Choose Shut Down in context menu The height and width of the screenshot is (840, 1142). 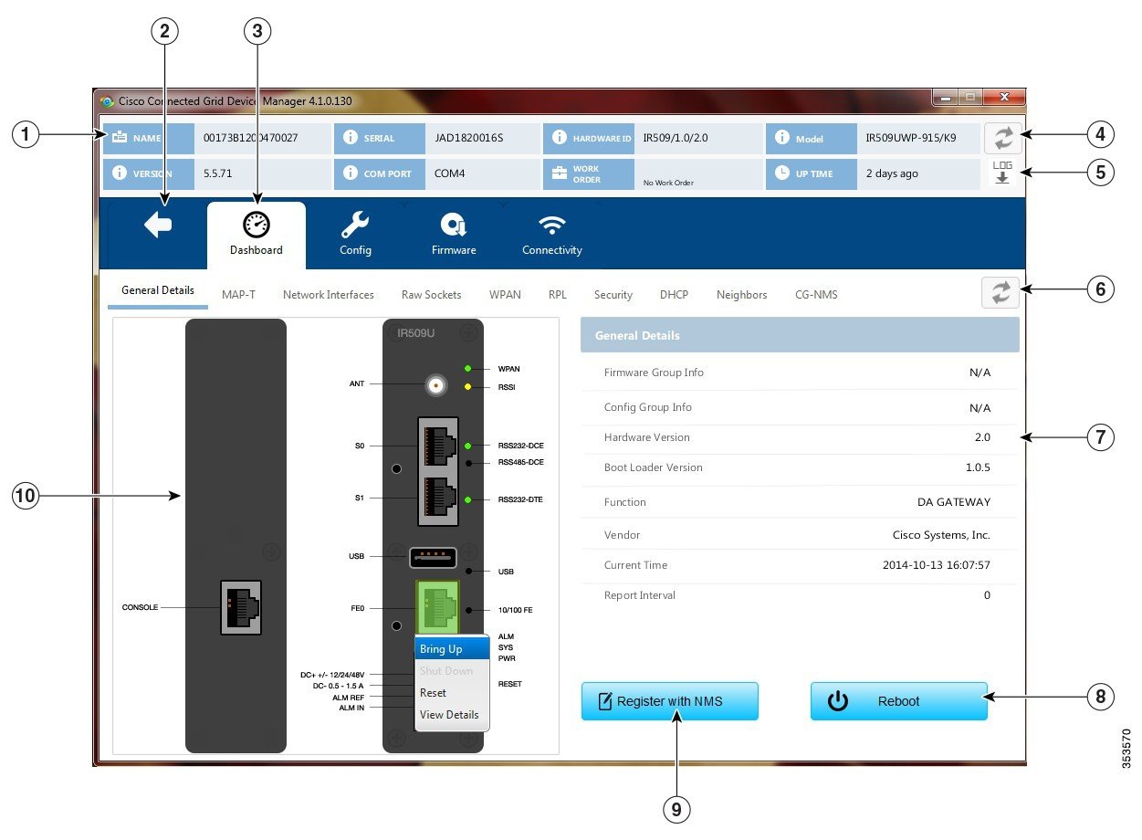pos(453,671)
